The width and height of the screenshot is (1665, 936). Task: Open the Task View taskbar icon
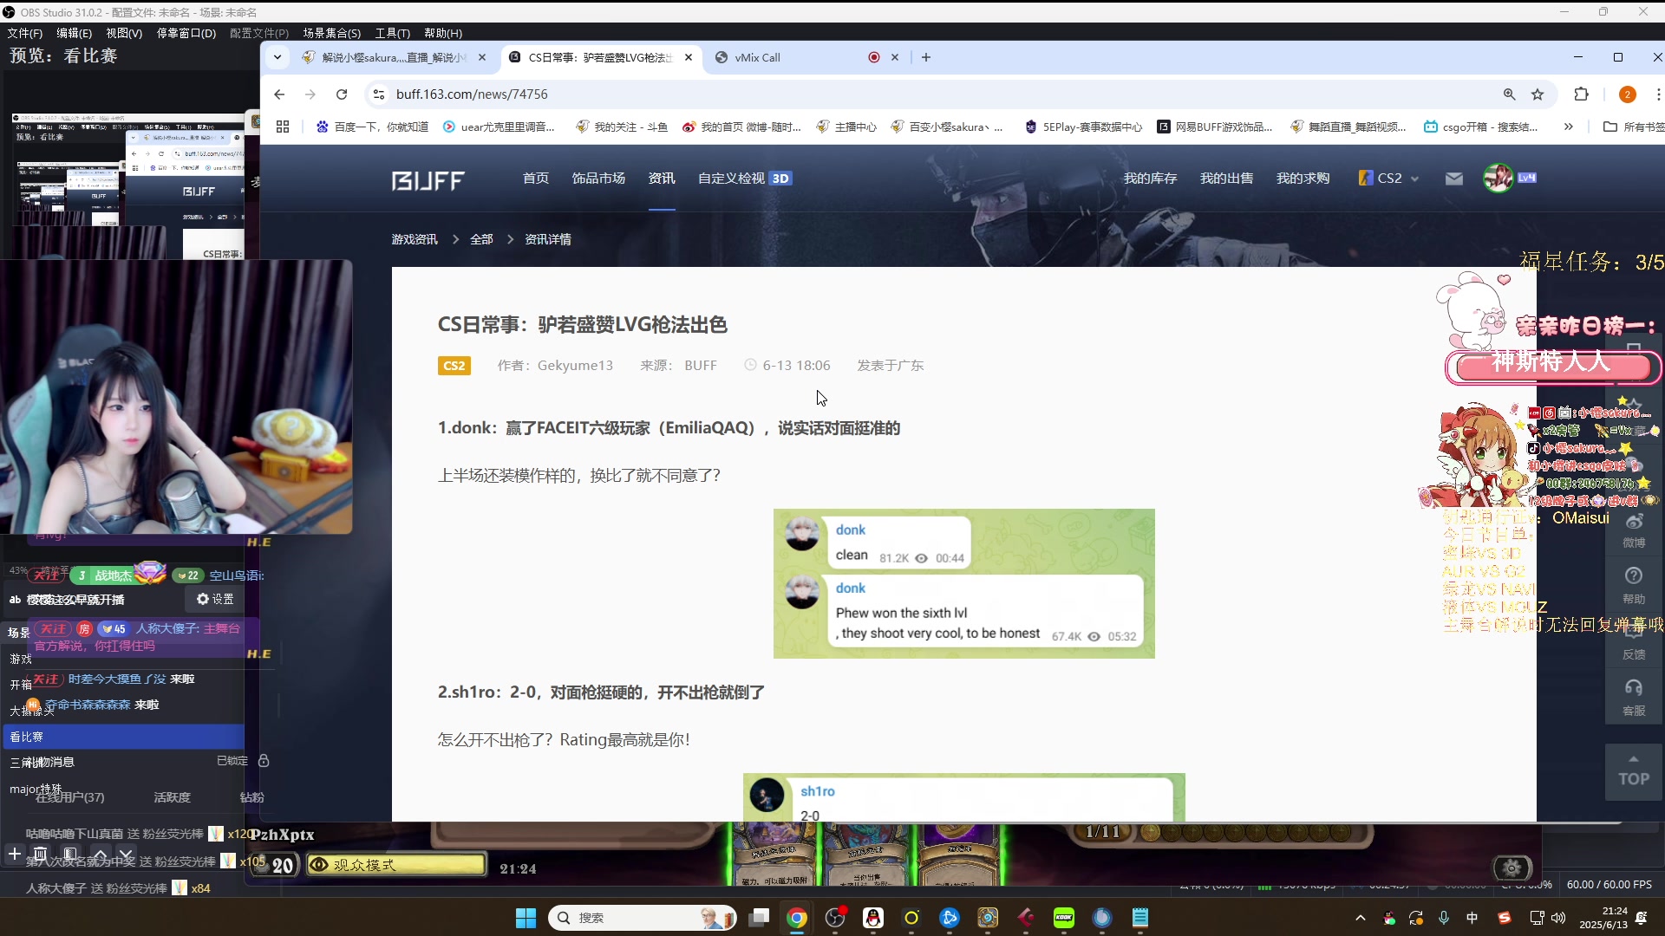759,918
